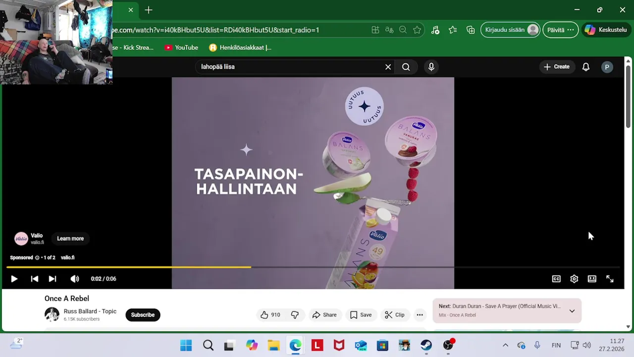Screen dimensions: 634x357
Task: Start voice search with microphone
Action: coord(431,67)
